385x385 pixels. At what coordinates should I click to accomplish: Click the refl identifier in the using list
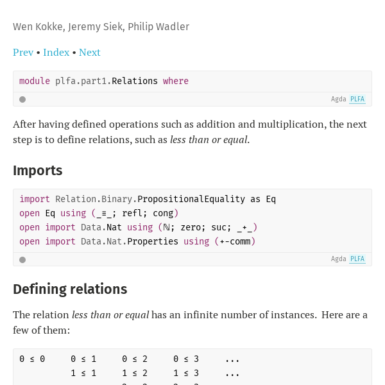132,213
